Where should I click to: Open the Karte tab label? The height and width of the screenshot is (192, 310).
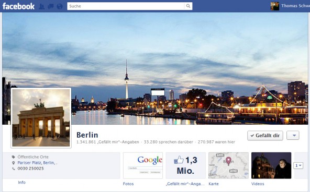(x=214, y=184)
